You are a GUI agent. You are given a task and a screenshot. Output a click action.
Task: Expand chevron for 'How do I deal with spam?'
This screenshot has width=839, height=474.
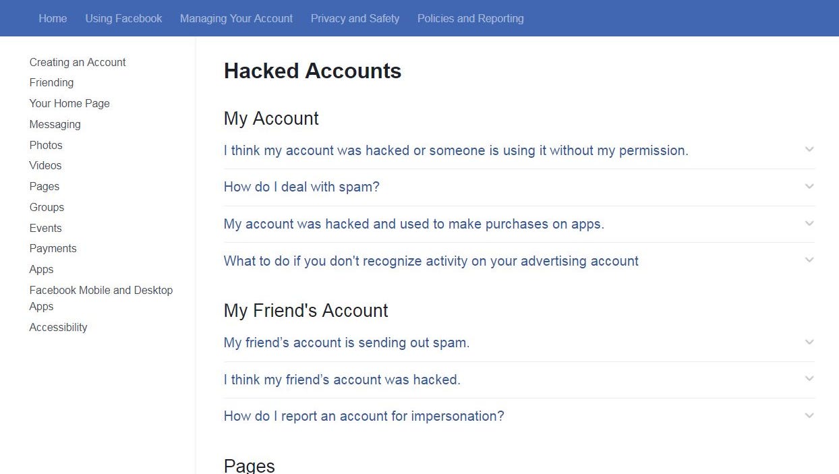[809, 186]
